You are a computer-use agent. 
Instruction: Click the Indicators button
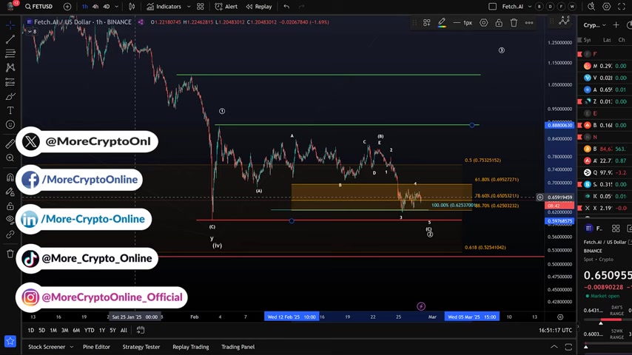coord(164,7)
